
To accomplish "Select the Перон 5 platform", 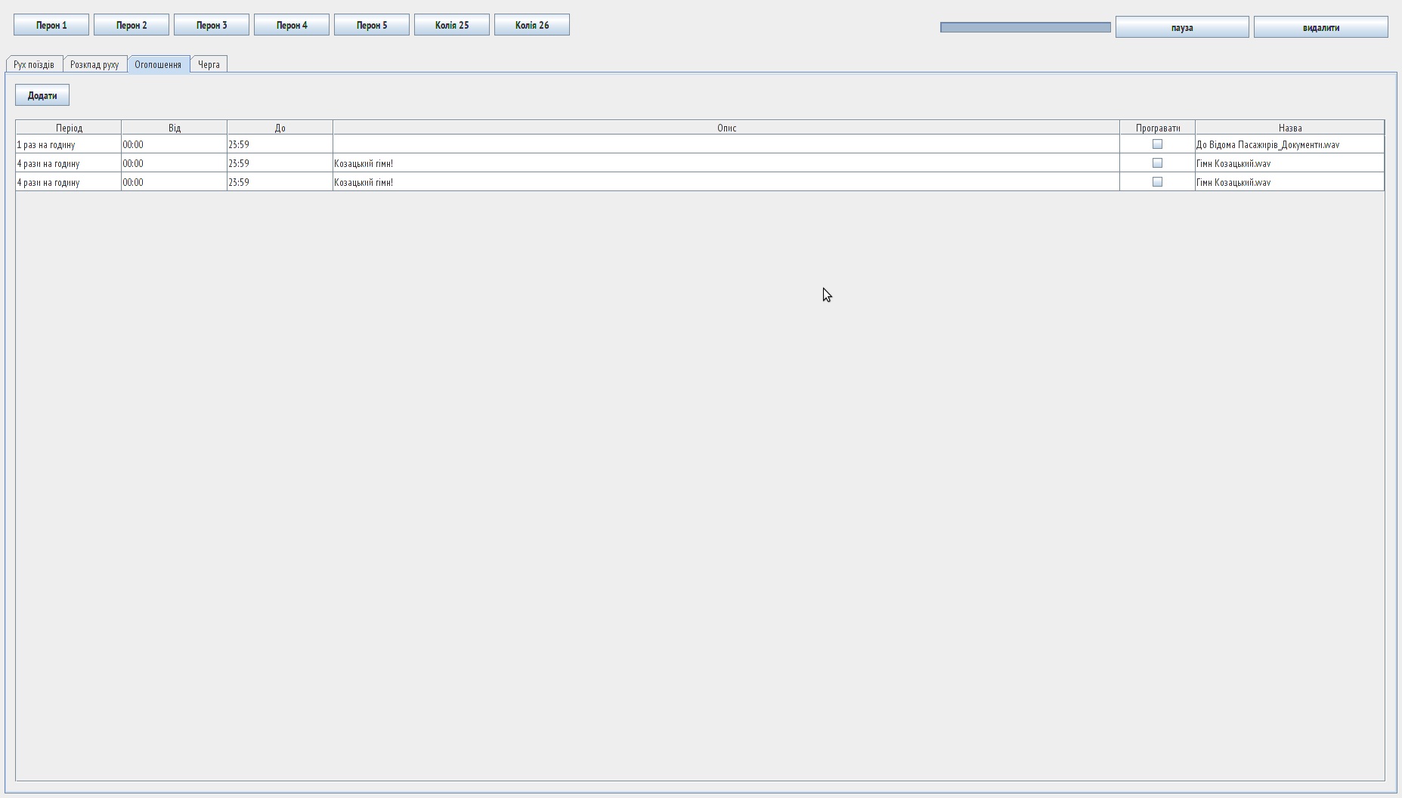I will [372, 24].
